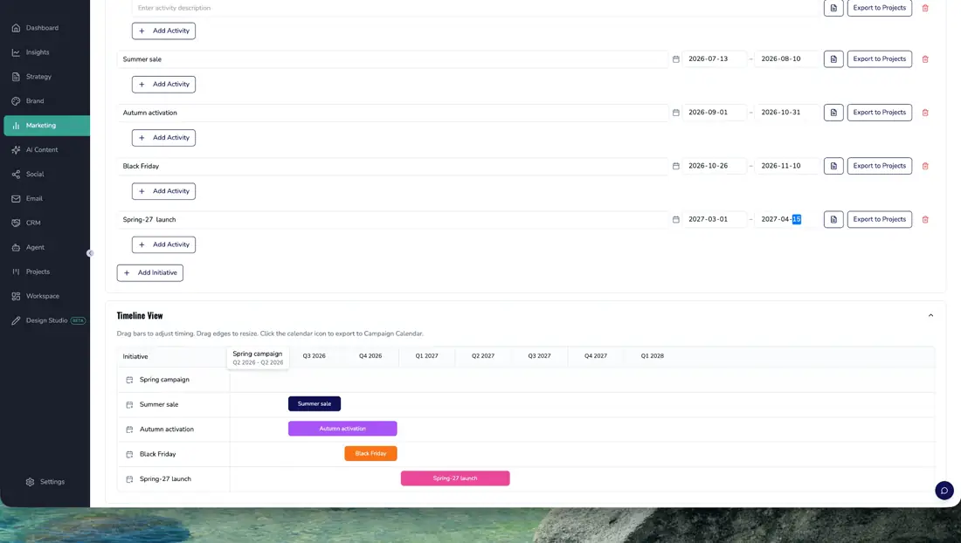Select the navy Summer sale timeline bar
This screenshot has width=961, height=543.
[315, 404]
